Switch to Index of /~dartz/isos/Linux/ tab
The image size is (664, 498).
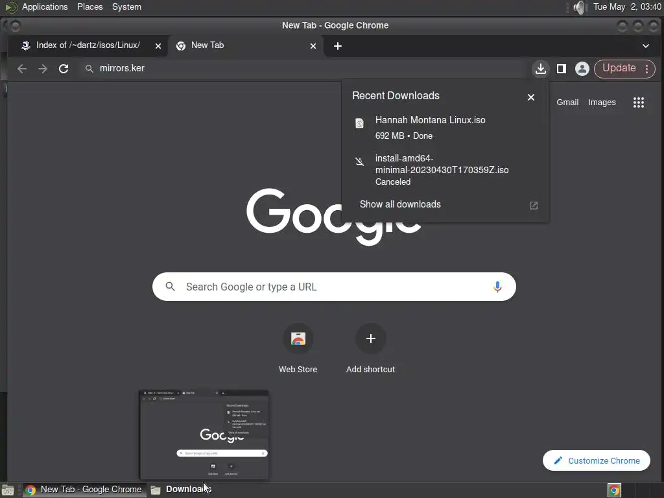point(88,45)
